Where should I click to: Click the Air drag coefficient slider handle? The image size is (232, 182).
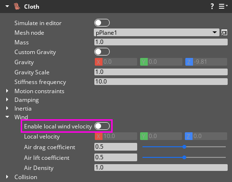[184, 147]
